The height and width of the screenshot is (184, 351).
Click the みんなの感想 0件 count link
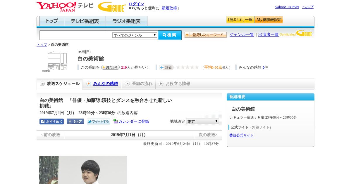coord(264,67)
